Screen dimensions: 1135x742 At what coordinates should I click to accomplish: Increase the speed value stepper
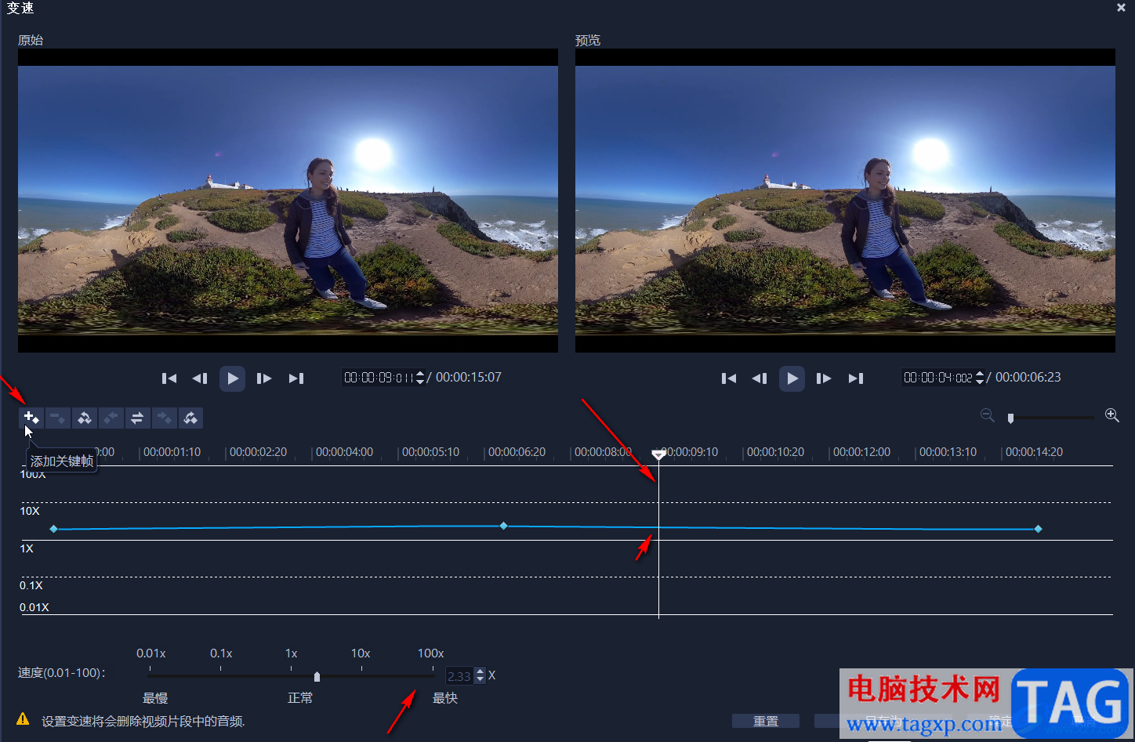click(x=480, y=671)
